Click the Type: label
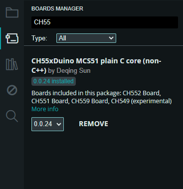 39,38
